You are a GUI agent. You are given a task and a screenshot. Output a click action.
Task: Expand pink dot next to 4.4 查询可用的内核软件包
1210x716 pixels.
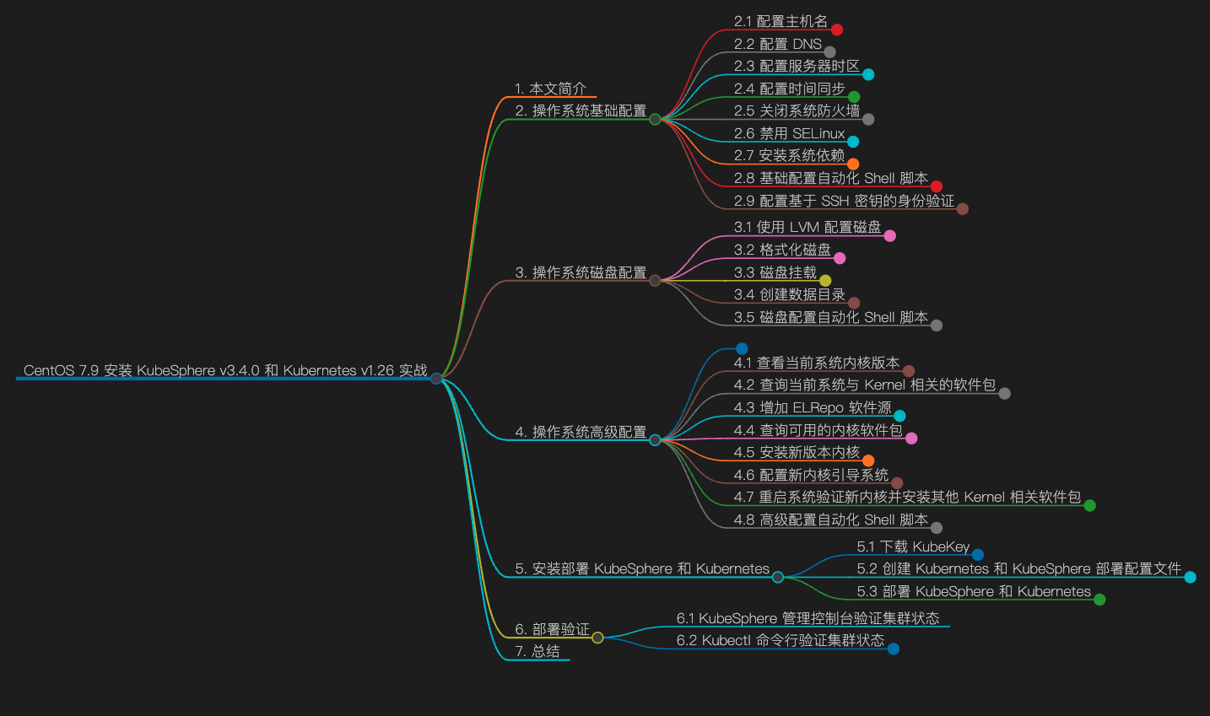click(911, 439)
